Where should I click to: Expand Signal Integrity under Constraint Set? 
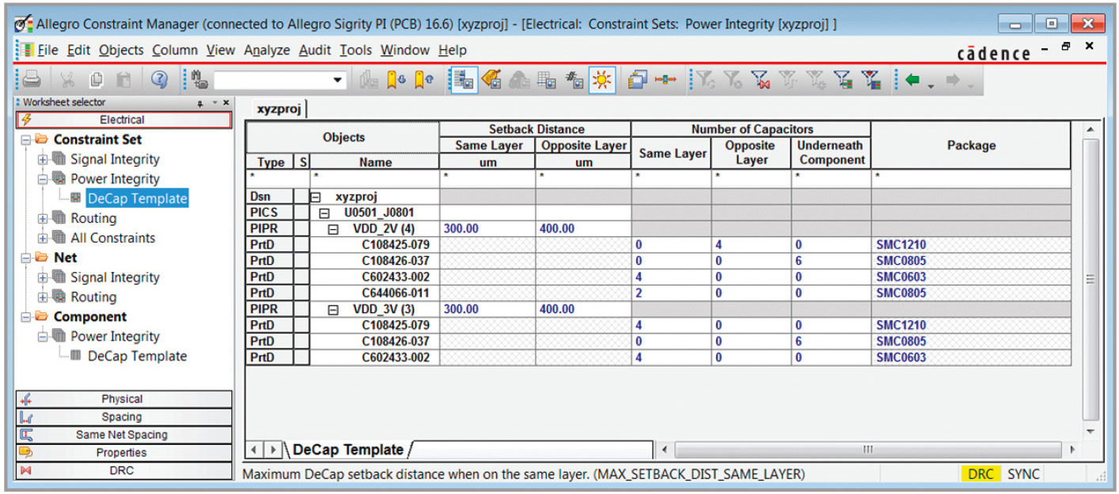point(43,160)
